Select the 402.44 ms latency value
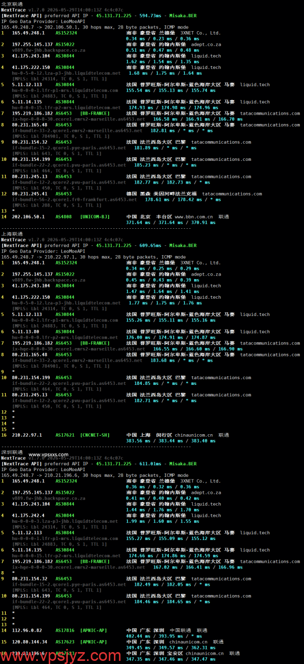 [139, 636]
